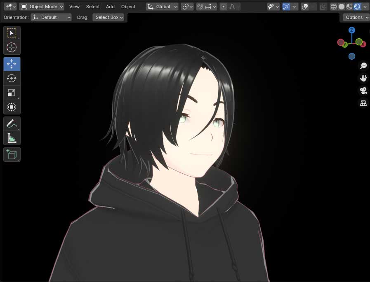Activate the Annotate pencil tool
The height and width of the screenshot is (282, 370).
click(x=12, y=124)
